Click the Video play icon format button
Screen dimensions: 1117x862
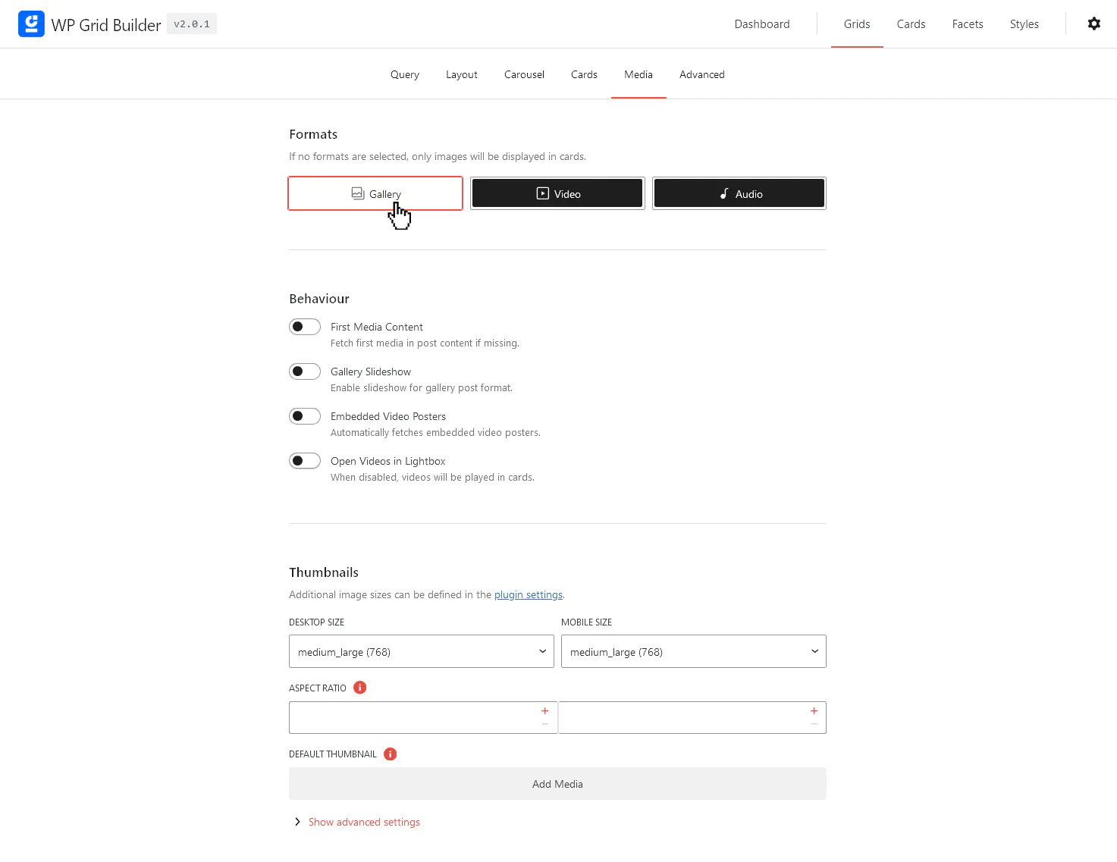[557, 193]
